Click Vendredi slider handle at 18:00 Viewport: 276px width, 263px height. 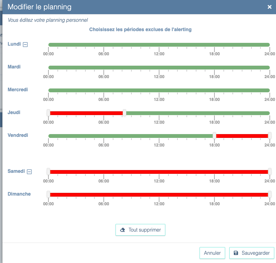click(x=214, y=135)
